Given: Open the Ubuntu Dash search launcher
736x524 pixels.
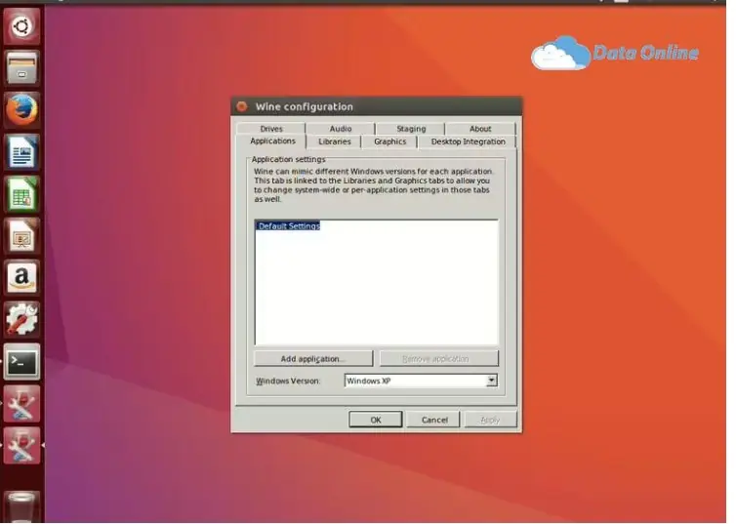Looking at the screenshot, I should (x=21, y=25).
